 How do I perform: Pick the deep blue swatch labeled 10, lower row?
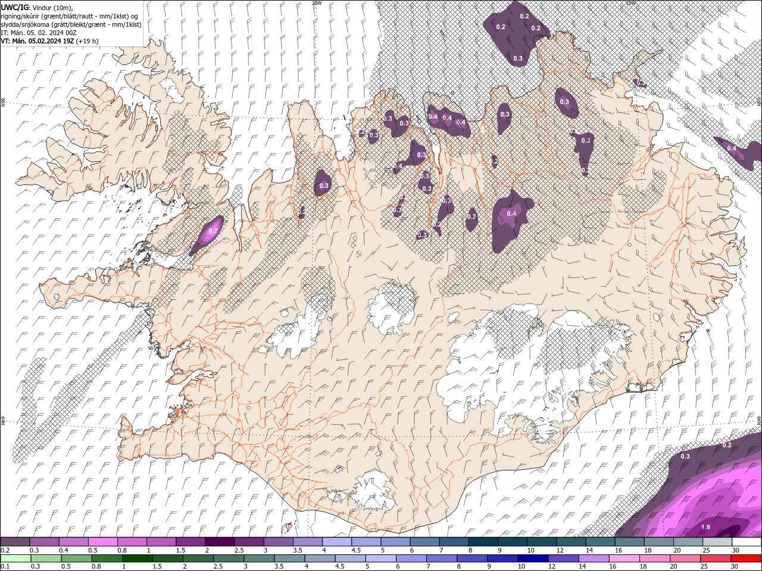(532, 559)
